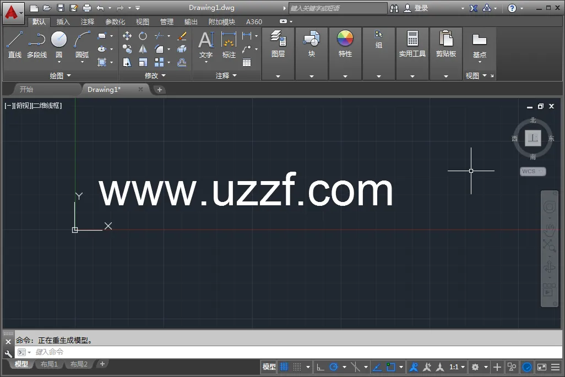Viewport: 565px width, 377px height.
Task: Toggle polar tracking in status bar
Action: tap(334, 367)
